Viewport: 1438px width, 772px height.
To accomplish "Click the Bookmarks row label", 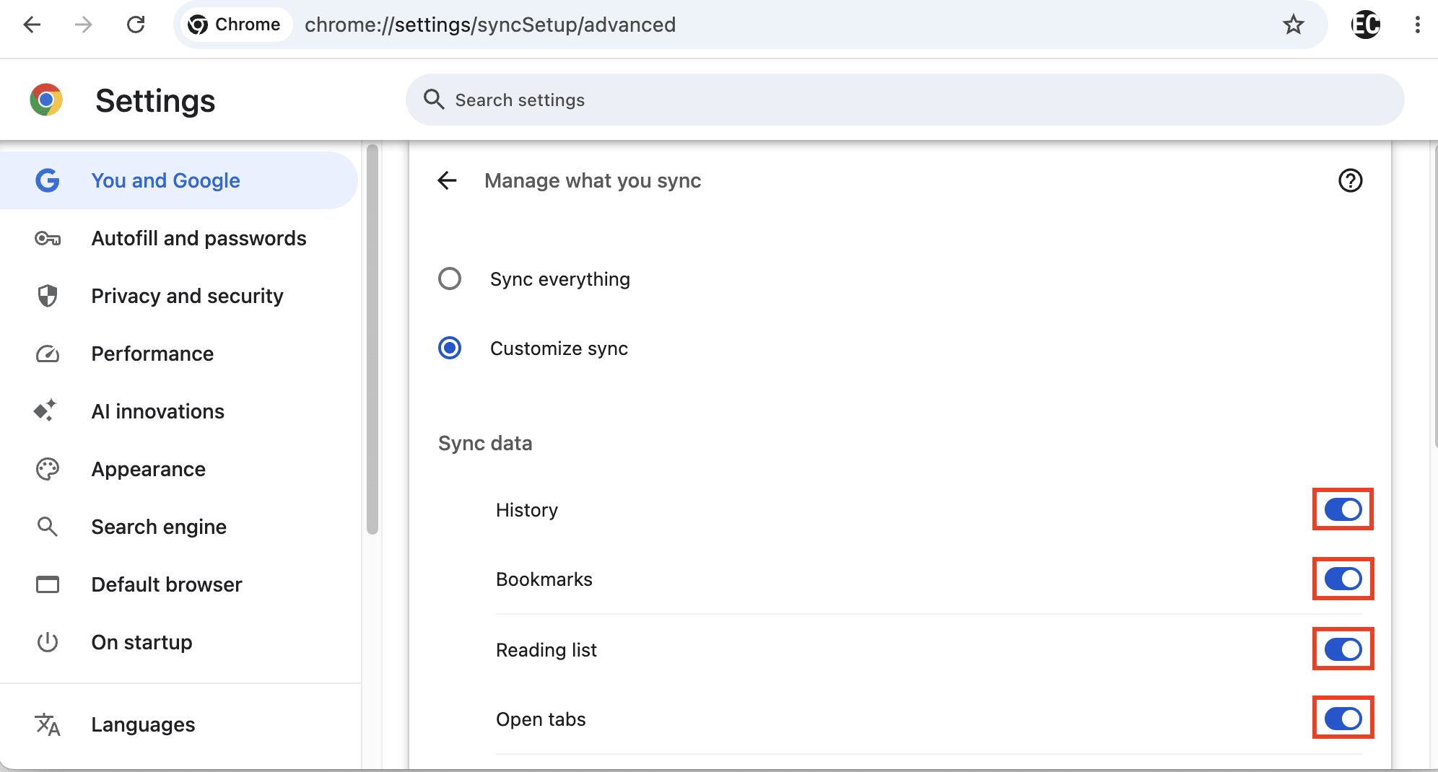I will pyautogui.click(x=544, y=579).
